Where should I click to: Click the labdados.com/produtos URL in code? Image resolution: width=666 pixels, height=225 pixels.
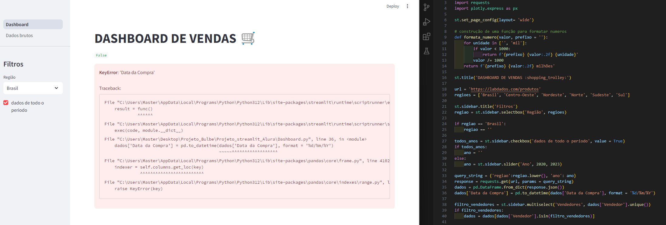[505, 89]
